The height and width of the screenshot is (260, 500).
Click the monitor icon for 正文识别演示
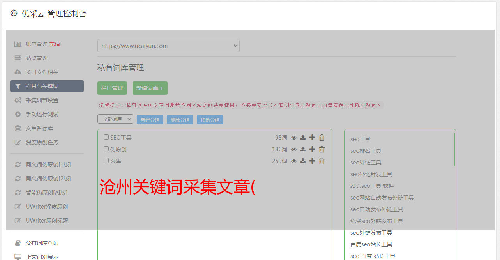18,257
